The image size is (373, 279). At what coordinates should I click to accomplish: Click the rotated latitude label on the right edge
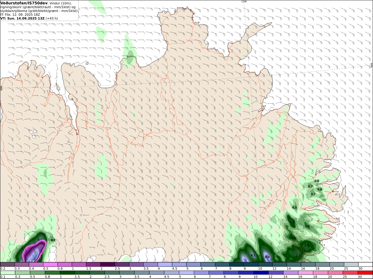(x=372, y=66)
